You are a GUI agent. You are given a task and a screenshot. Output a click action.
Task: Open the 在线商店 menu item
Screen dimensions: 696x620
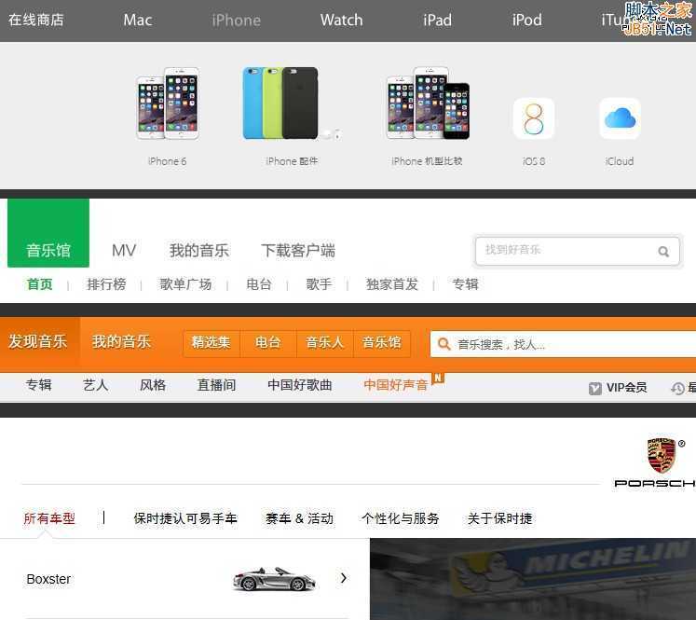click(x=36, y=20)
